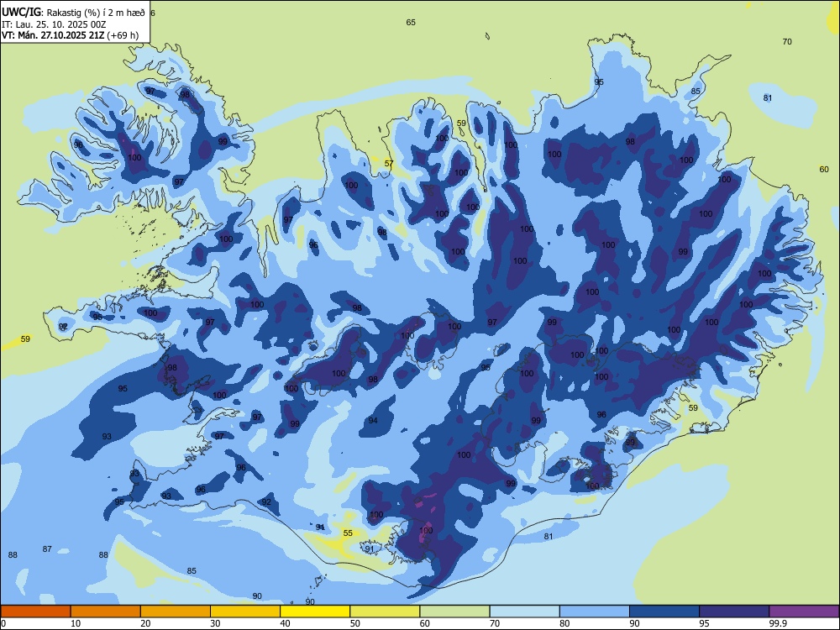Pick the dark indigo 95–99.9 legend swatch
The height and width of the screenshot is (630, 840).
pyautogui.click(x=734, y=612)
